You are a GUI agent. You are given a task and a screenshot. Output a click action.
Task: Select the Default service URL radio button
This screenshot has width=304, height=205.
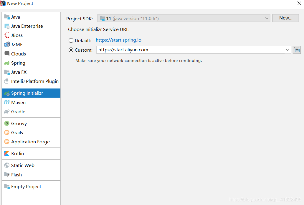tap(71, 40)
